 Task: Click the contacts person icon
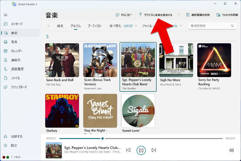5,60
